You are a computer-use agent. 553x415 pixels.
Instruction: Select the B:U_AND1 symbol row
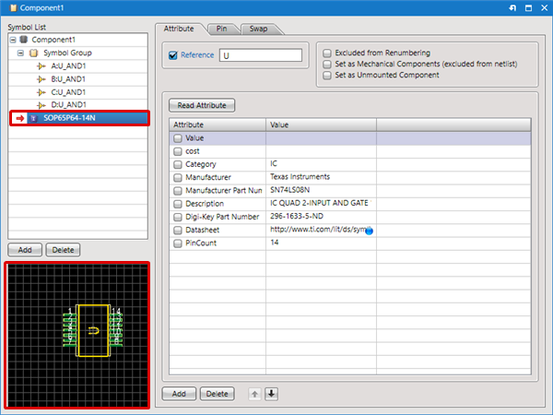click(78, 79)
